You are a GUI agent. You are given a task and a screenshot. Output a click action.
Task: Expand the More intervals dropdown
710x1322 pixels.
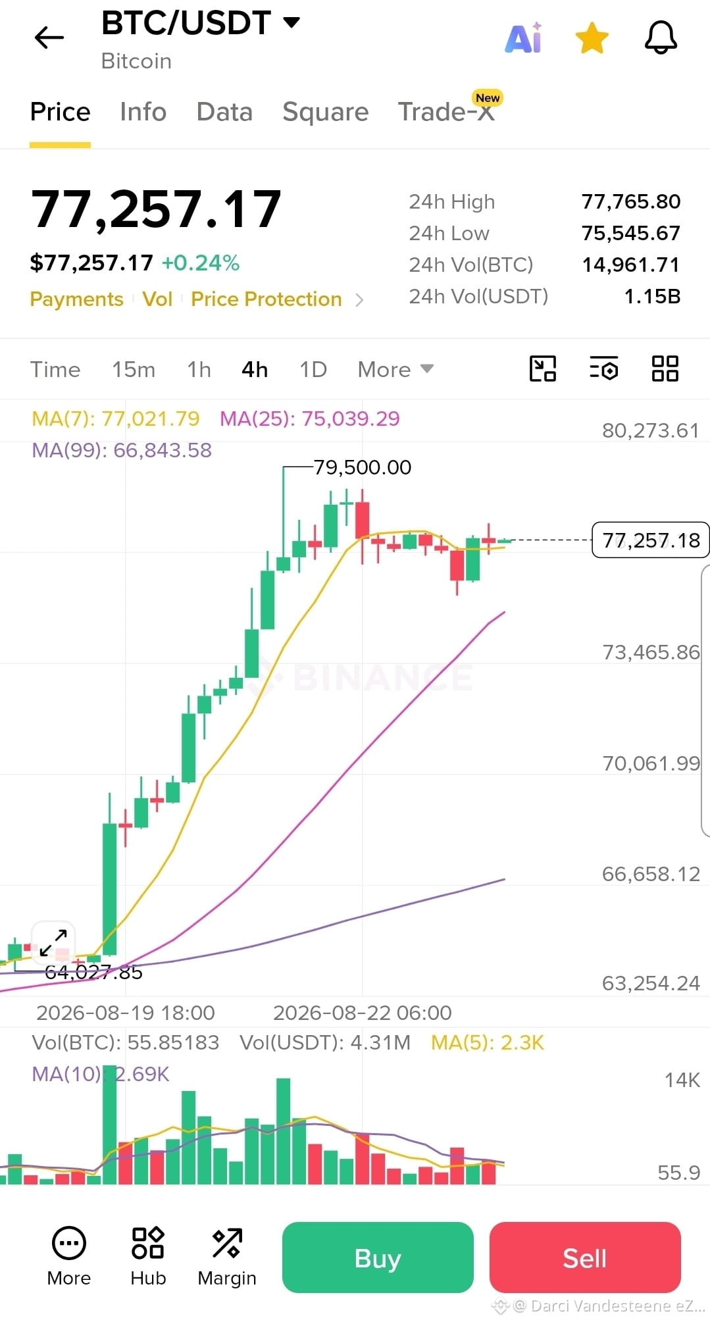[395, 369]
